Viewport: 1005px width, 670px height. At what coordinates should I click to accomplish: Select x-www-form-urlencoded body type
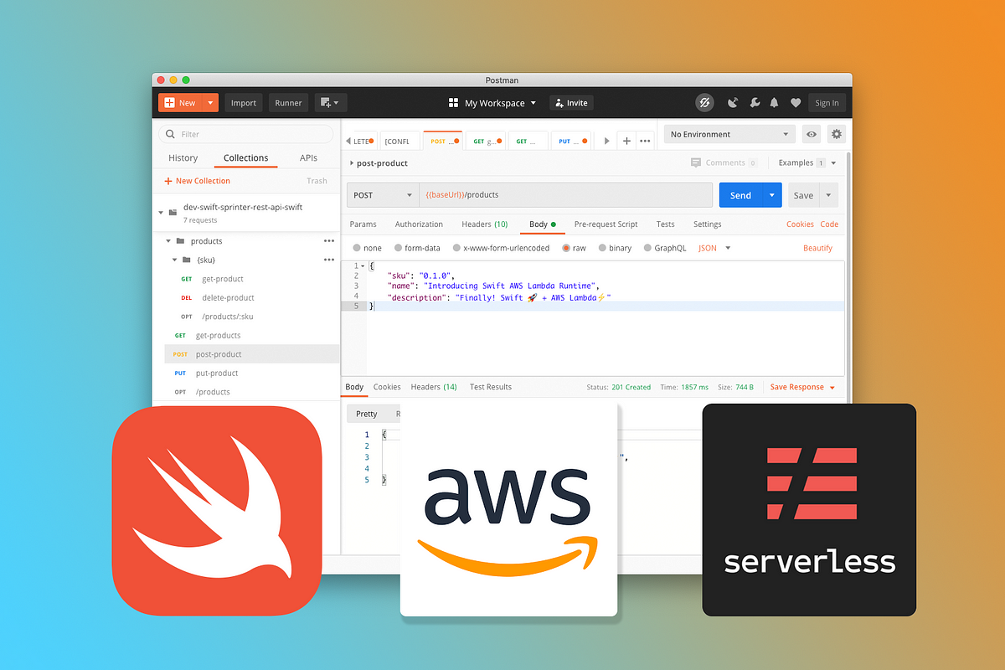(x=456, y=248)
